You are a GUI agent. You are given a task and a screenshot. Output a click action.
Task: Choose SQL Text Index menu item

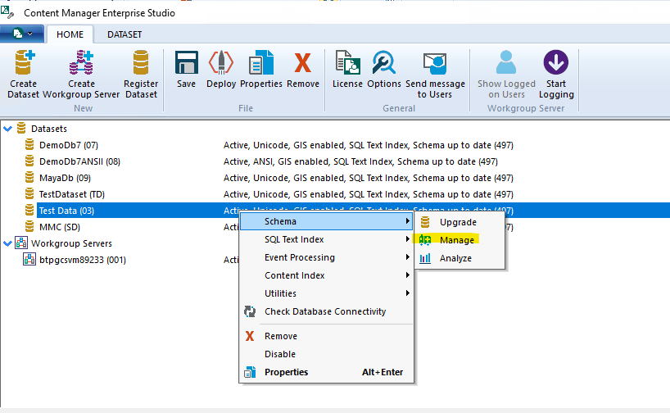326,239
